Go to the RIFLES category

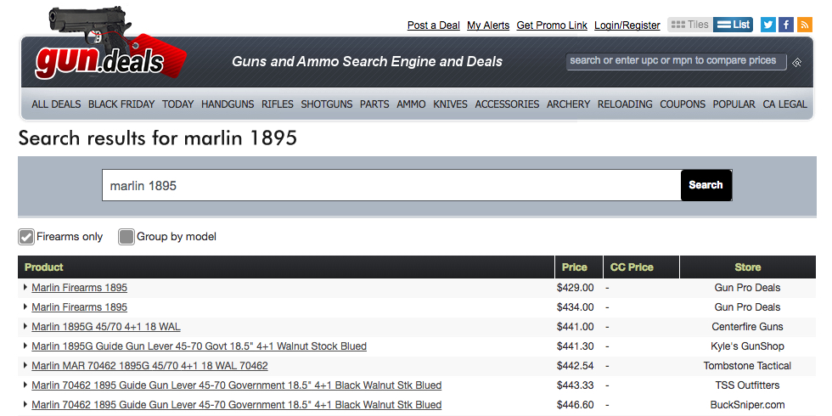(278, 104)
